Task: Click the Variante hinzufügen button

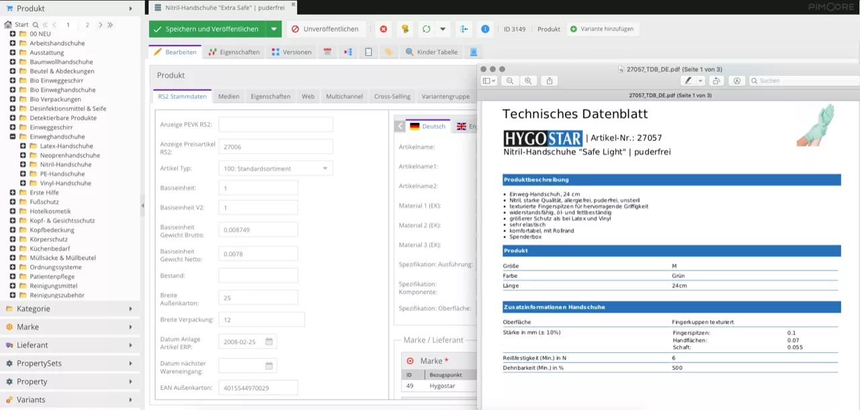Action: coord(603,30)
